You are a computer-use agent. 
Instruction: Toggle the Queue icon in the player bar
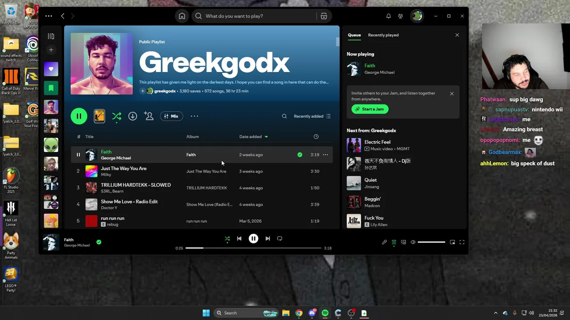(394, 242)
